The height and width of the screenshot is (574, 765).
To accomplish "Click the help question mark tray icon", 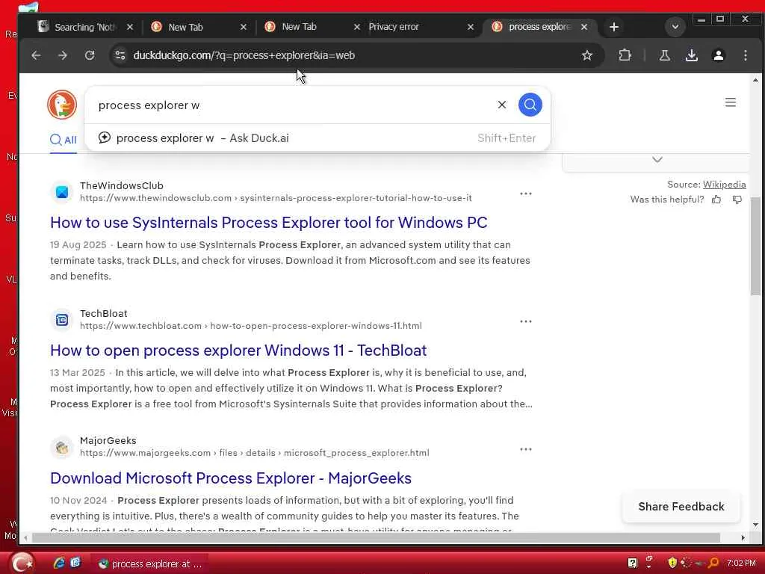I will [x=632, y=564].
